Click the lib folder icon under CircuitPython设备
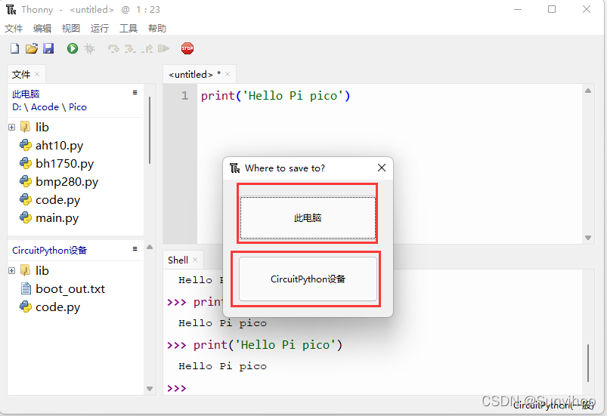Viewport: 607px width, 416px height. pyautogui.click(x=25, y=270)
